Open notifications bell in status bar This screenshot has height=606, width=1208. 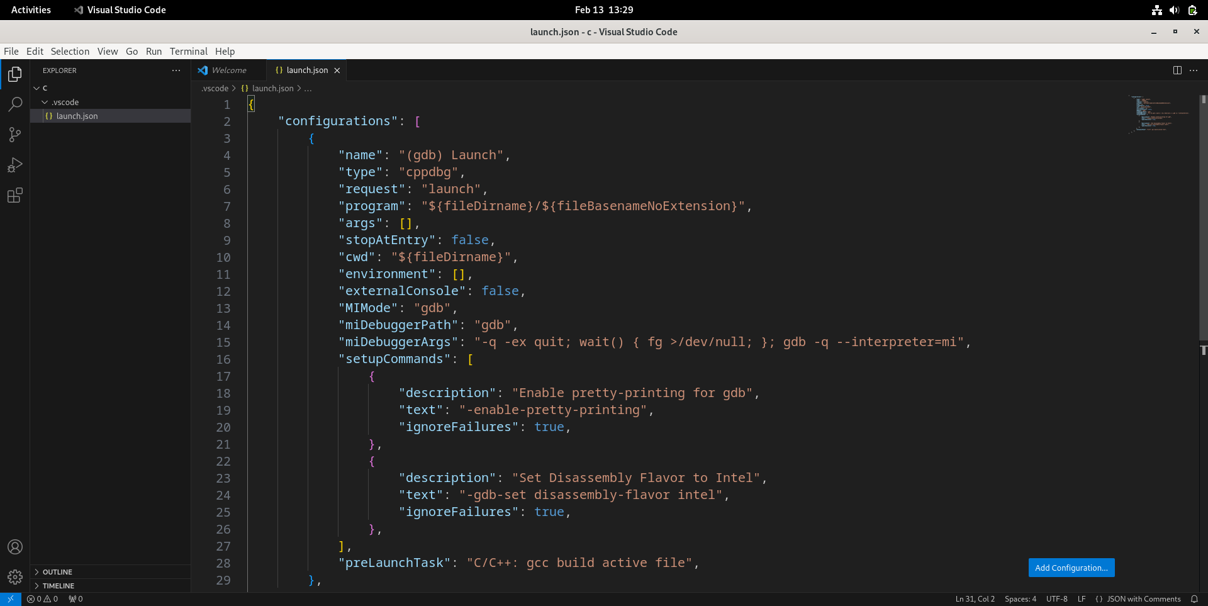click(x=1194, y=599)
